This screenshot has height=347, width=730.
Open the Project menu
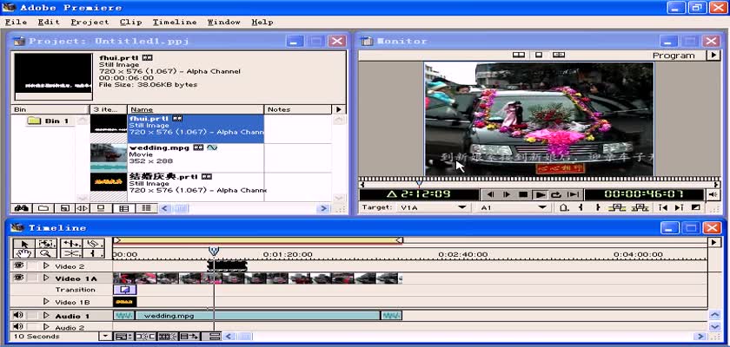coord(90,22)
